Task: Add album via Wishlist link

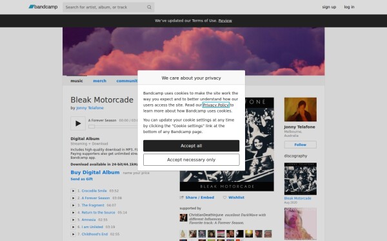Action: 236,197
